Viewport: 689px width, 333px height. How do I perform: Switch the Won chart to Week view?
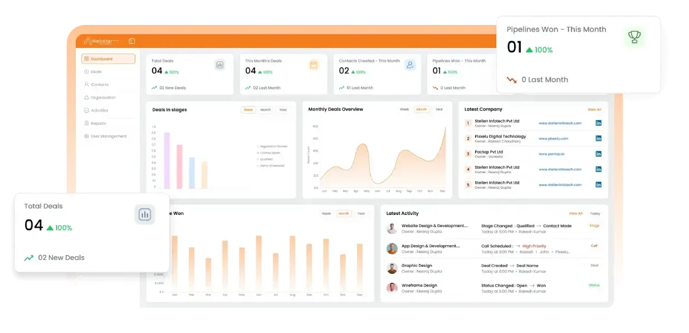point(325,213)
